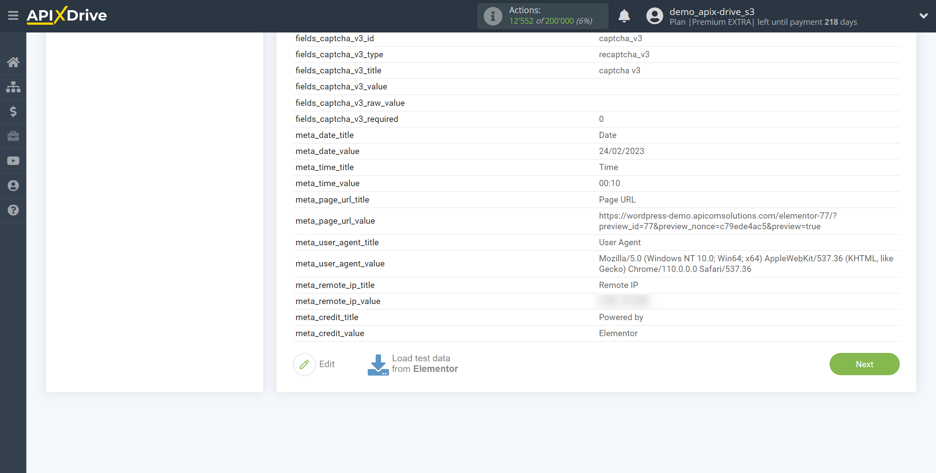Click the captcha v3 title value
The image size is (936, 473).
click(619, 70)
